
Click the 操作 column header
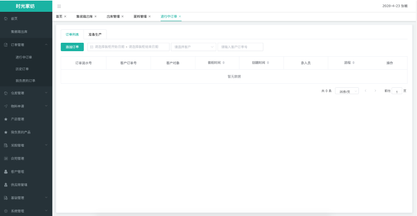389,63
